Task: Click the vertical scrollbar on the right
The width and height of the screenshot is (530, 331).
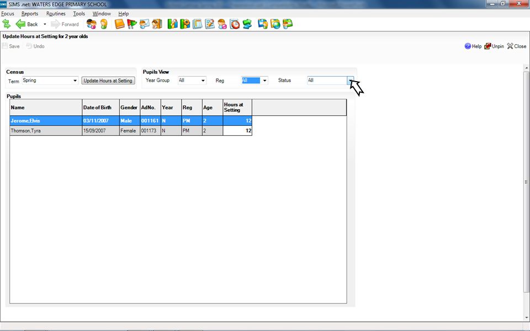Action: click(526, 183)
